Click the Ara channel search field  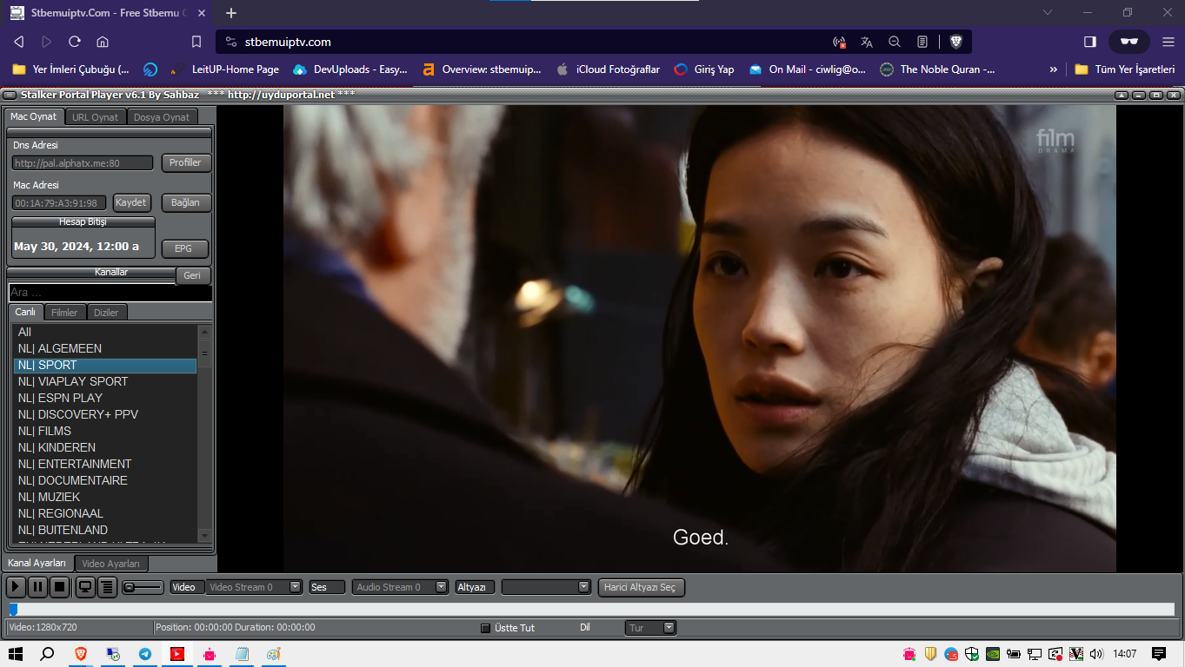pyautogui.click(x=110, y=293)
